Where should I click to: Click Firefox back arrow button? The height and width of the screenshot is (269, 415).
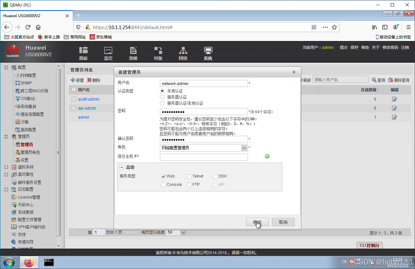7,27
